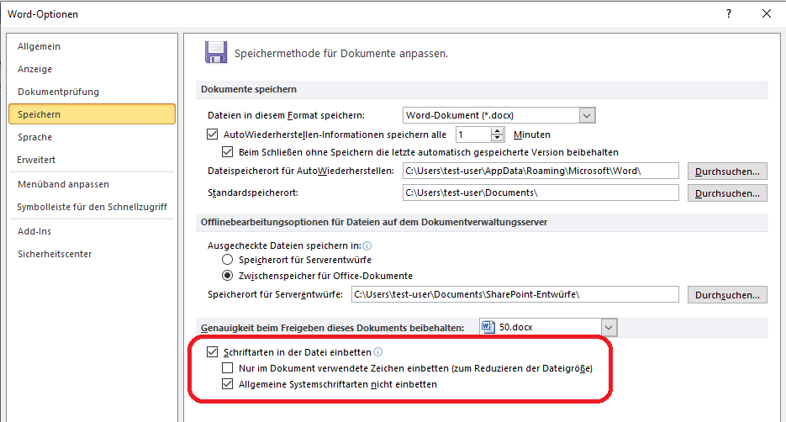Click info icon beside Ausgecheckte Dateien speichern
The image size is (786, 422).
point(367,245)
